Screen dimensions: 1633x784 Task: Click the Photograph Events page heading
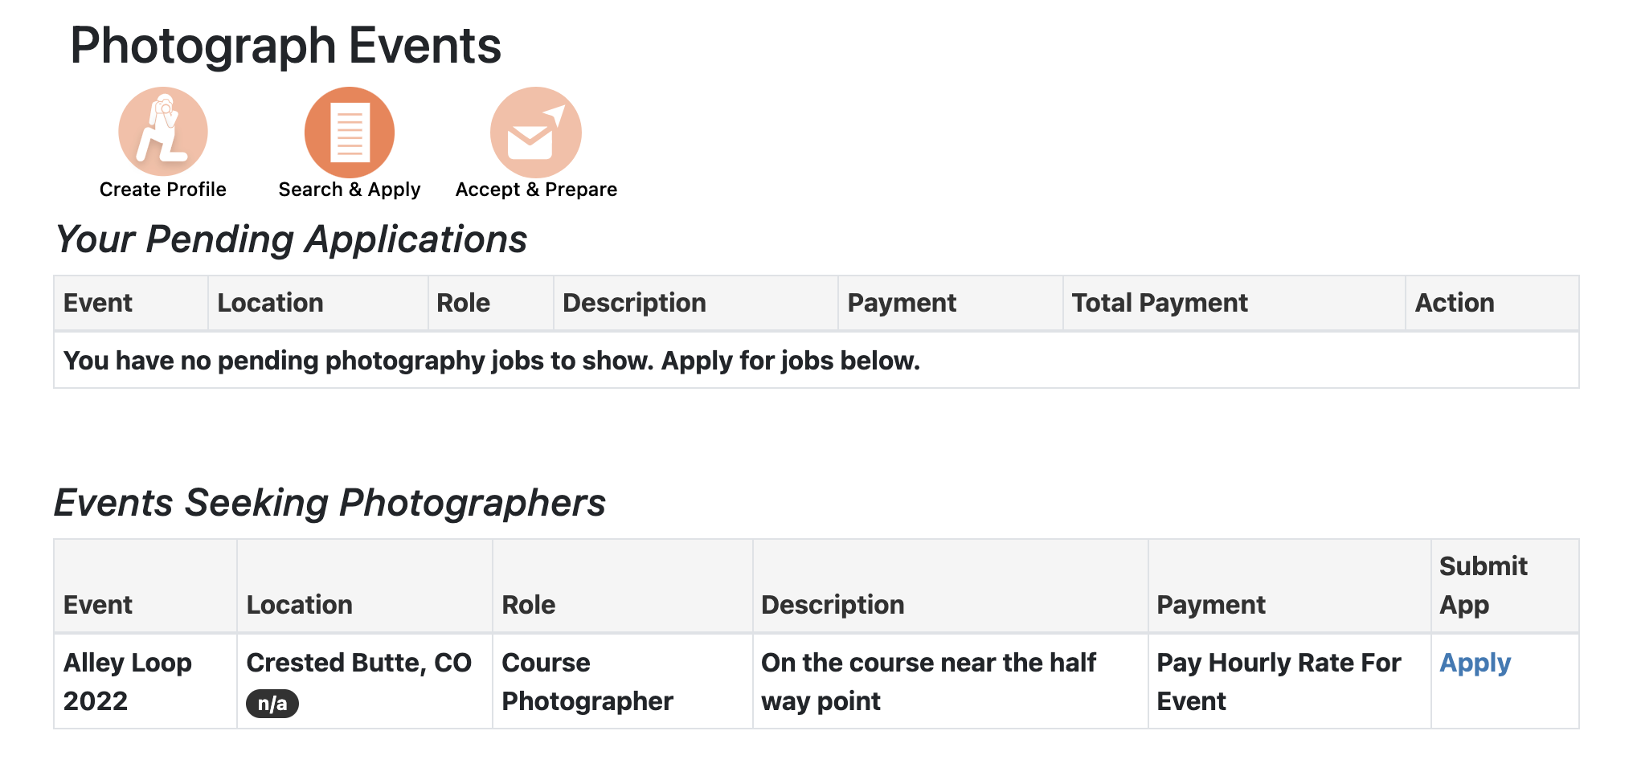click(285, 46)
